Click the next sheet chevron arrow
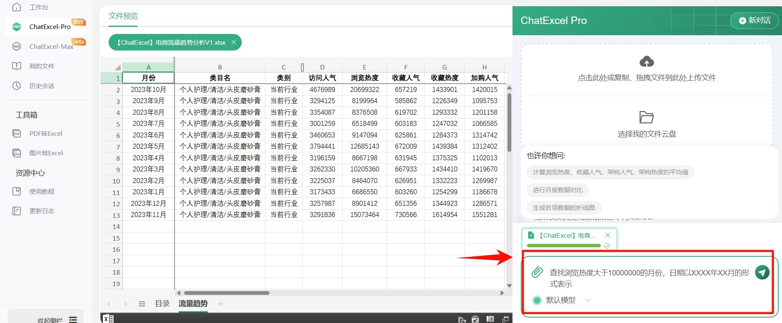 tap(125, 304)
